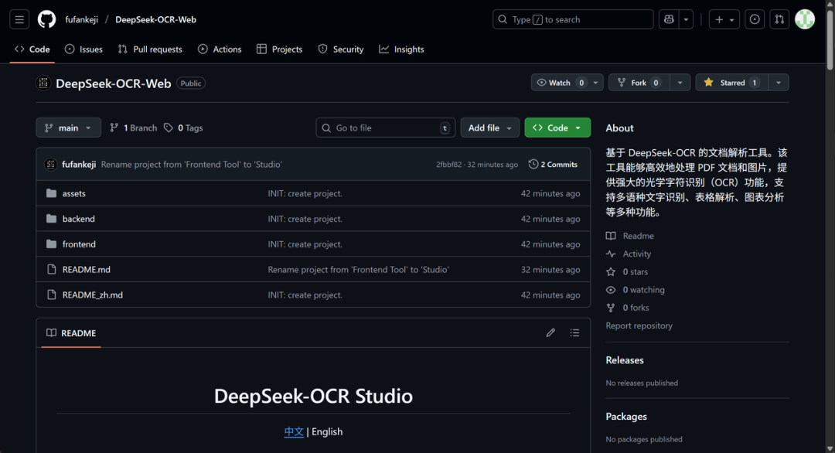Click the README.md file icon
Screen dimensions: 835x453
tap(51, 269)
